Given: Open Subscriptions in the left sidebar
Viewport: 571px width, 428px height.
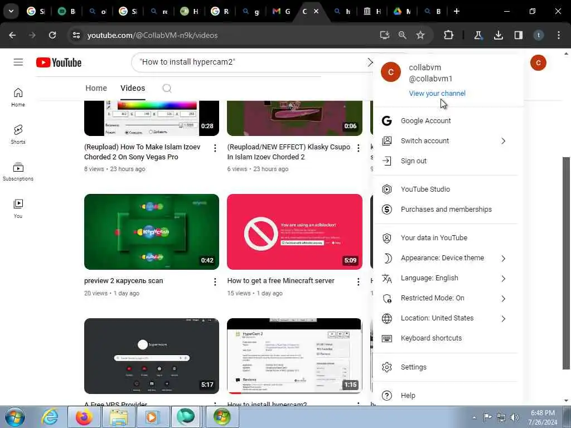Looking at the screenshot, I should [18, 172].
